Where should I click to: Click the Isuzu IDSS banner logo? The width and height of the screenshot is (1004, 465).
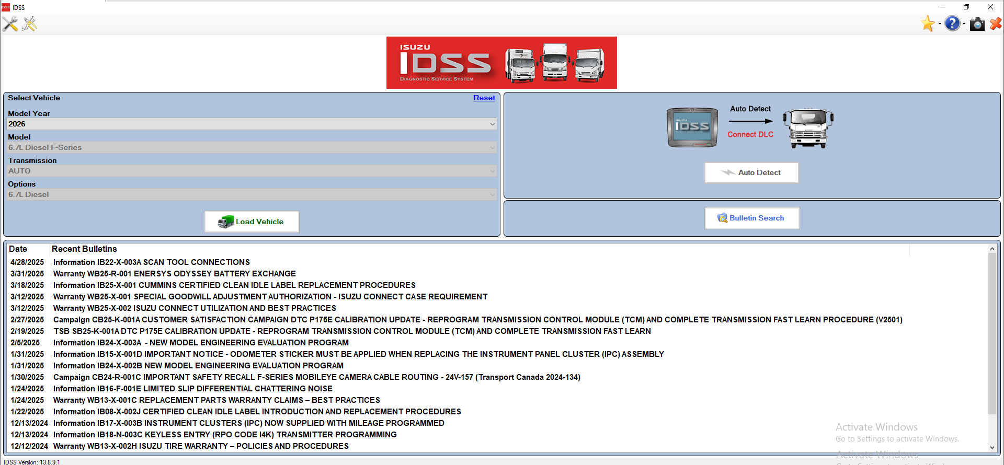[501, 63]
